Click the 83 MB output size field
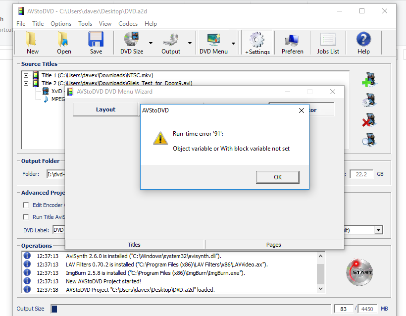This screenshot has height=316, width=406. [x=343, y=309]
